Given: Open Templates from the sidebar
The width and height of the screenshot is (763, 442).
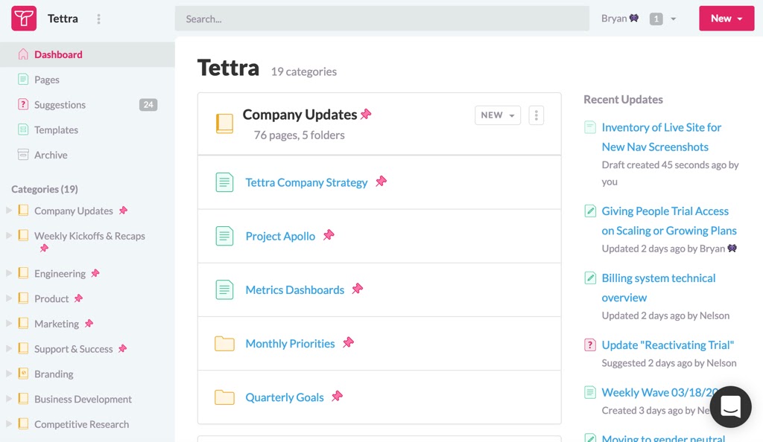Looking at the screenshot, I should (56, 129).
